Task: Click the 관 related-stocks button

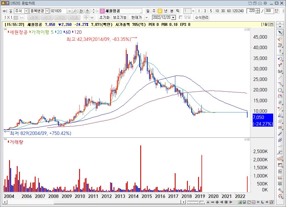Action: point(81,11)
